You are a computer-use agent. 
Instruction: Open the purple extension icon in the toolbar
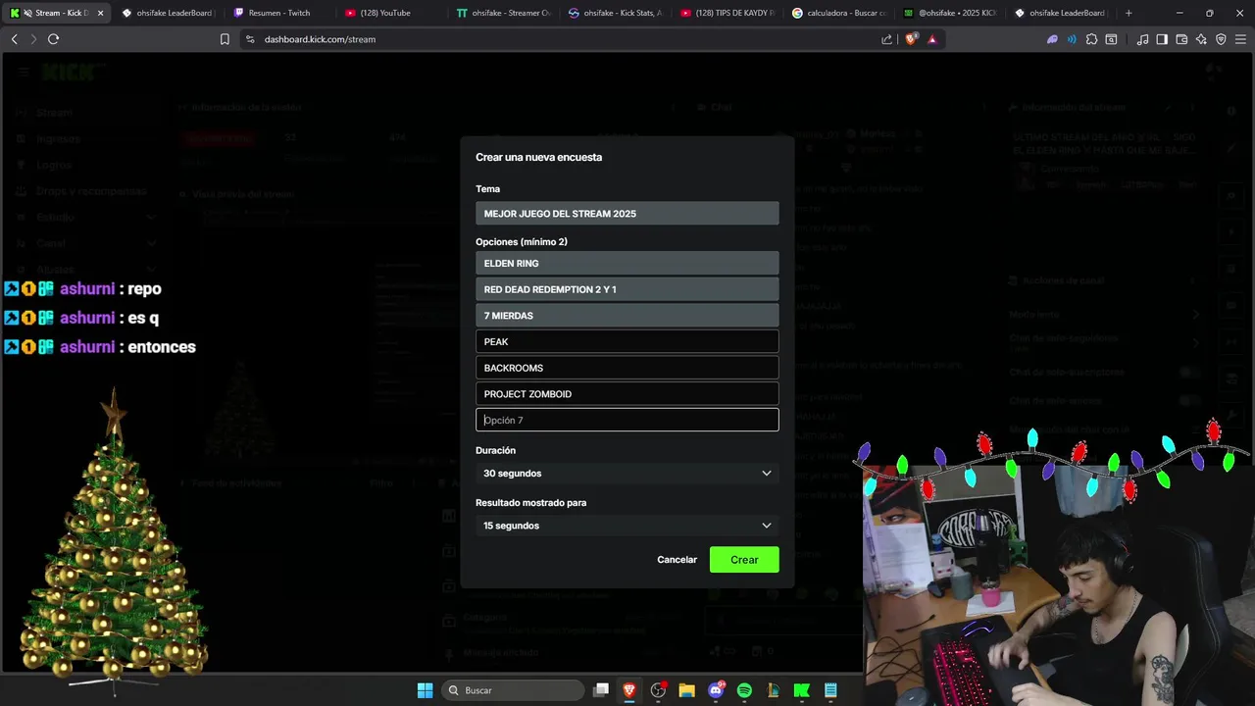(1052, 39)
